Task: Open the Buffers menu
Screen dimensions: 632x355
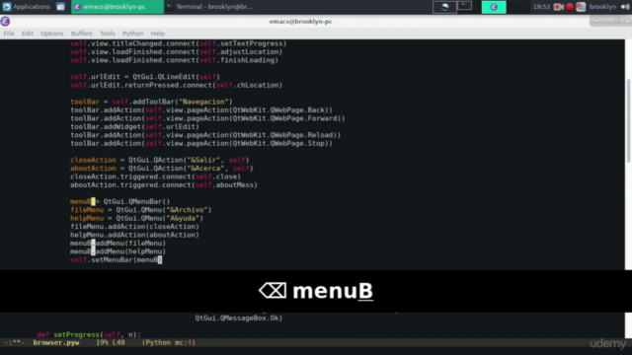Action: click(x=81, y=34)
